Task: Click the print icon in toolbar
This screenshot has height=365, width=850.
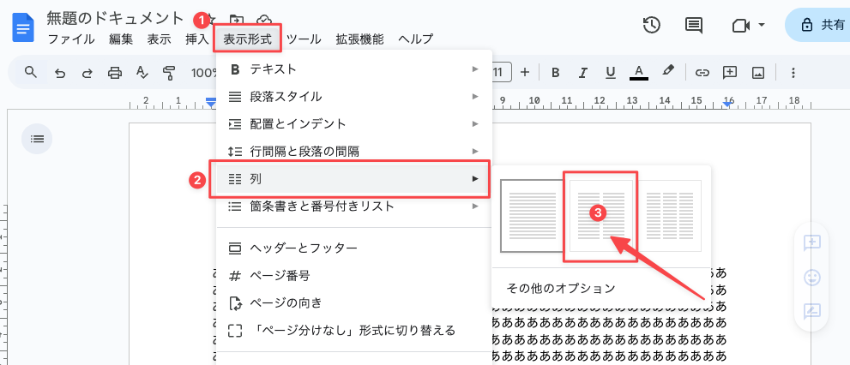Action: pos(115,73)
